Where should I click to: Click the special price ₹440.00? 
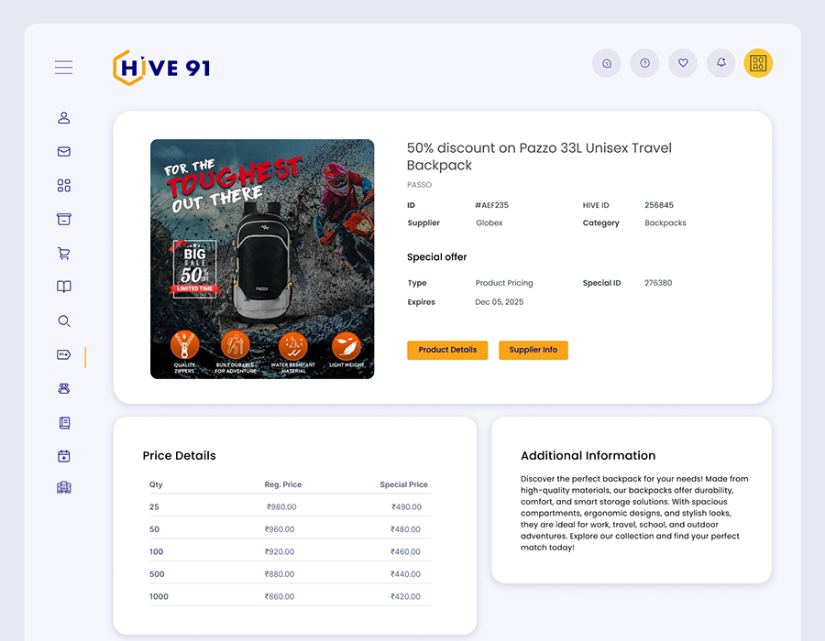(405, 574)
